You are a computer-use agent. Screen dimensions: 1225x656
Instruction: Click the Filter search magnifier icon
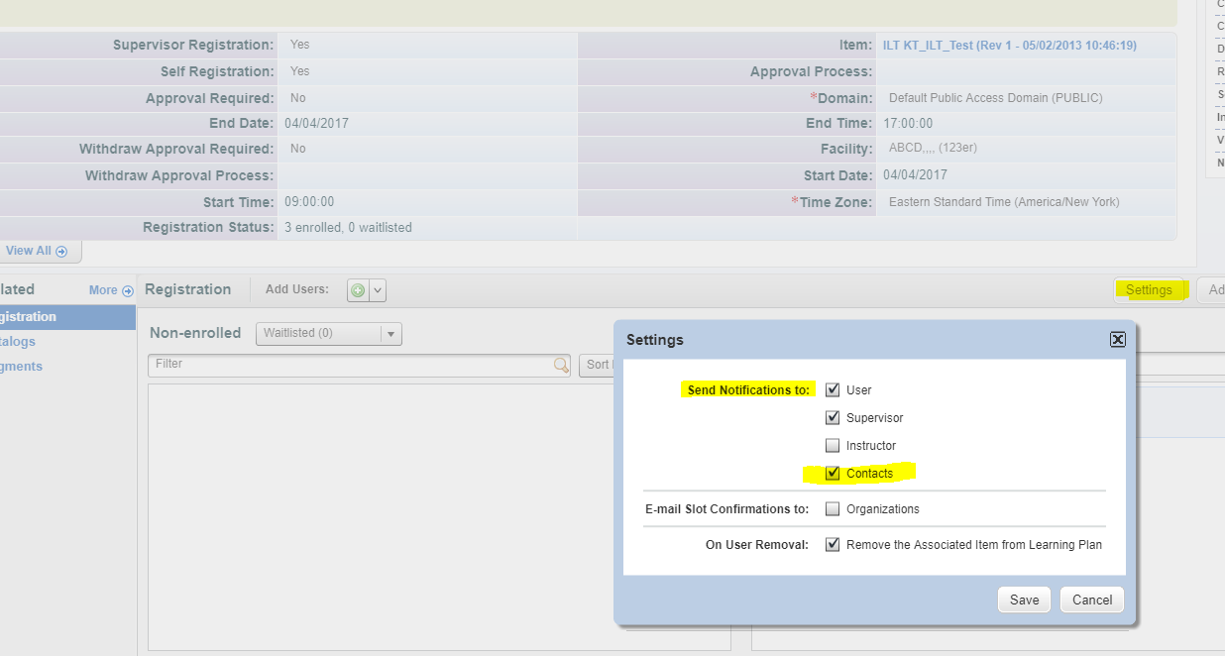pyautogui.click(x=561, y=365)
